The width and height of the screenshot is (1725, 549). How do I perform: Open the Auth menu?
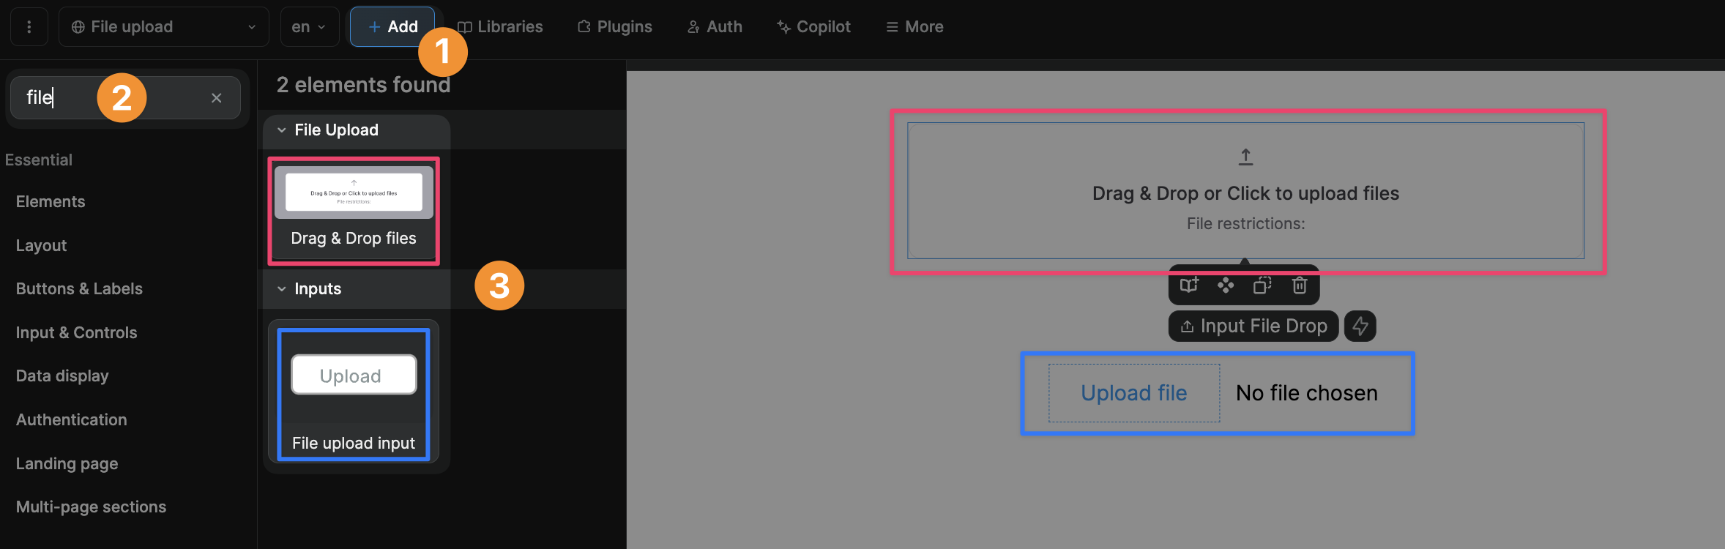click(x=715, y=26)
